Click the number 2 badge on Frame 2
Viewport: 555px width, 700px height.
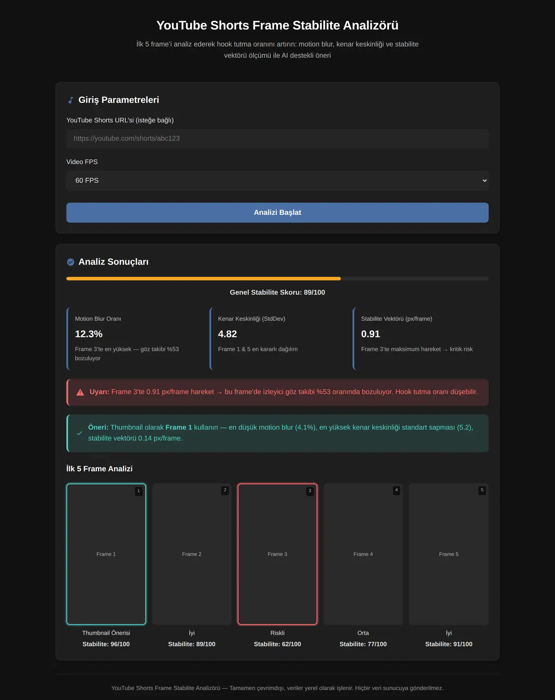tap(225, 490)
